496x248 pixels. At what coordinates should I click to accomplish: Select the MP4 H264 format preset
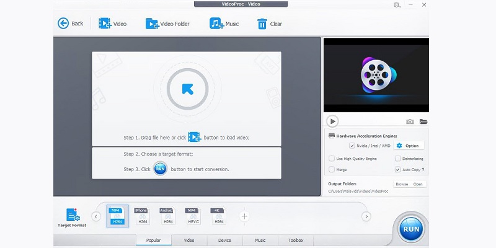point(117,216)
